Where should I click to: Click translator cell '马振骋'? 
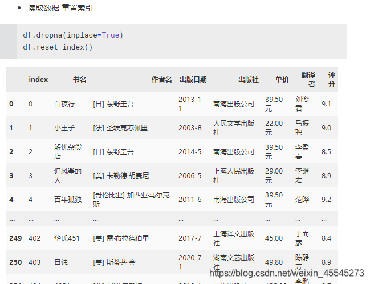(302, 128)
